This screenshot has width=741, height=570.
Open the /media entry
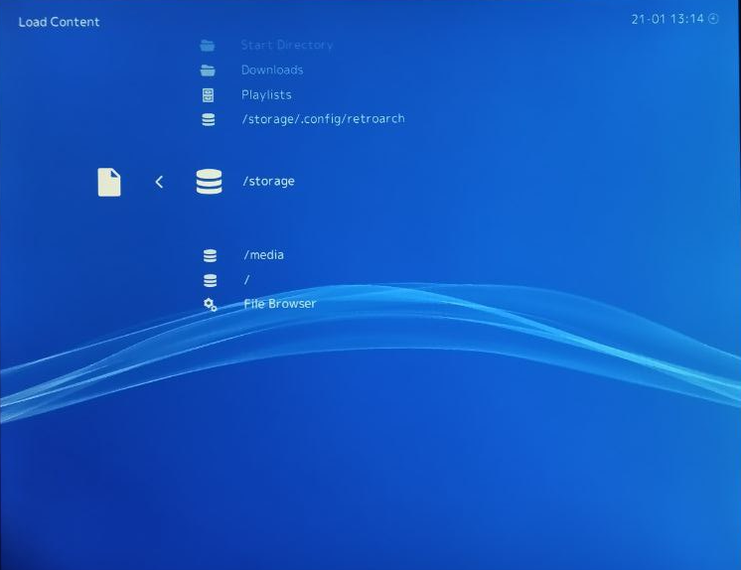coord(263,255)
